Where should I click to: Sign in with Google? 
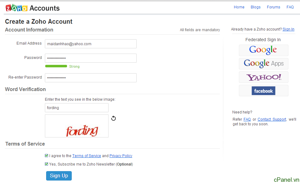[x=264, y=50]
